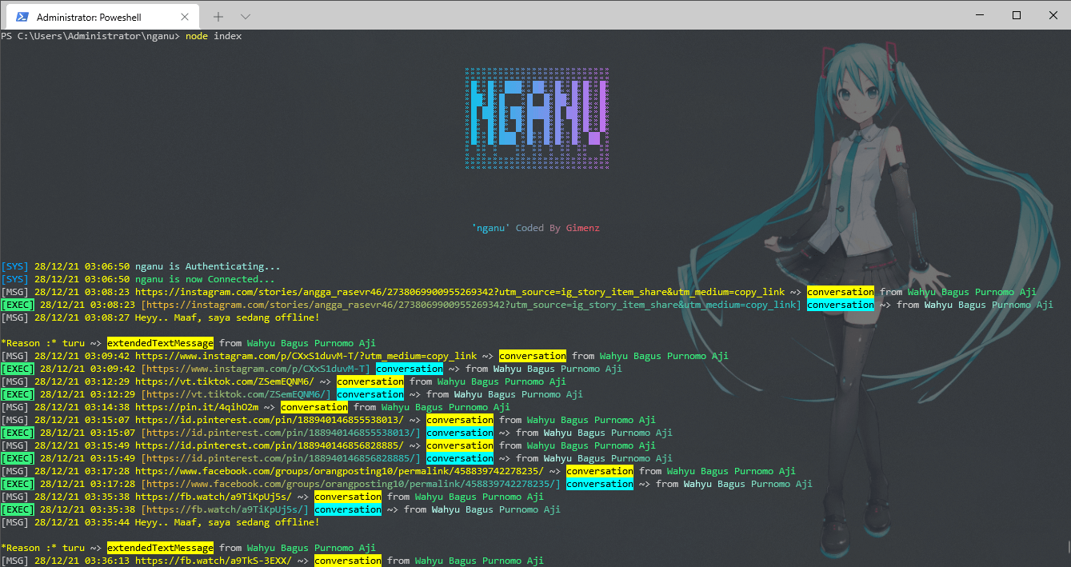Viewport: 1071px width, 567px height.
Task: Click the 03:35:44 'Heyy.. Maaf' offline message
Action: (227, 522)
